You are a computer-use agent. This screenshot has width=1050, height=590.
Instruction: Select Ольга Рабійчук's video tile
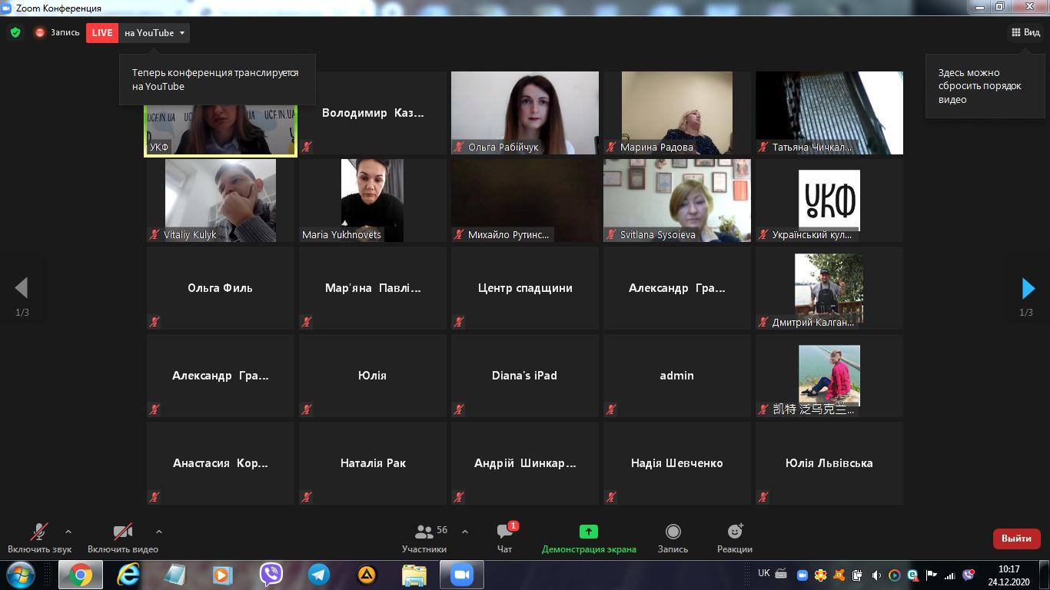[524, 113]
